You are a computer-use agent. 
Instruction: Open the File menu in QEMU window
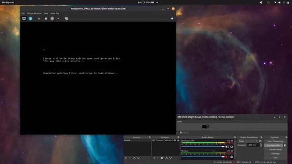click(x=23, y=13)
